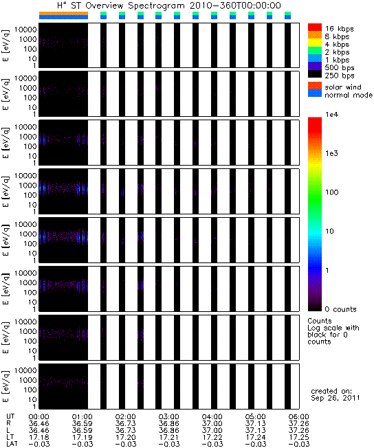Click the 03:00 UT axis label
Viewport: 374px width, 448px height.
168,416
